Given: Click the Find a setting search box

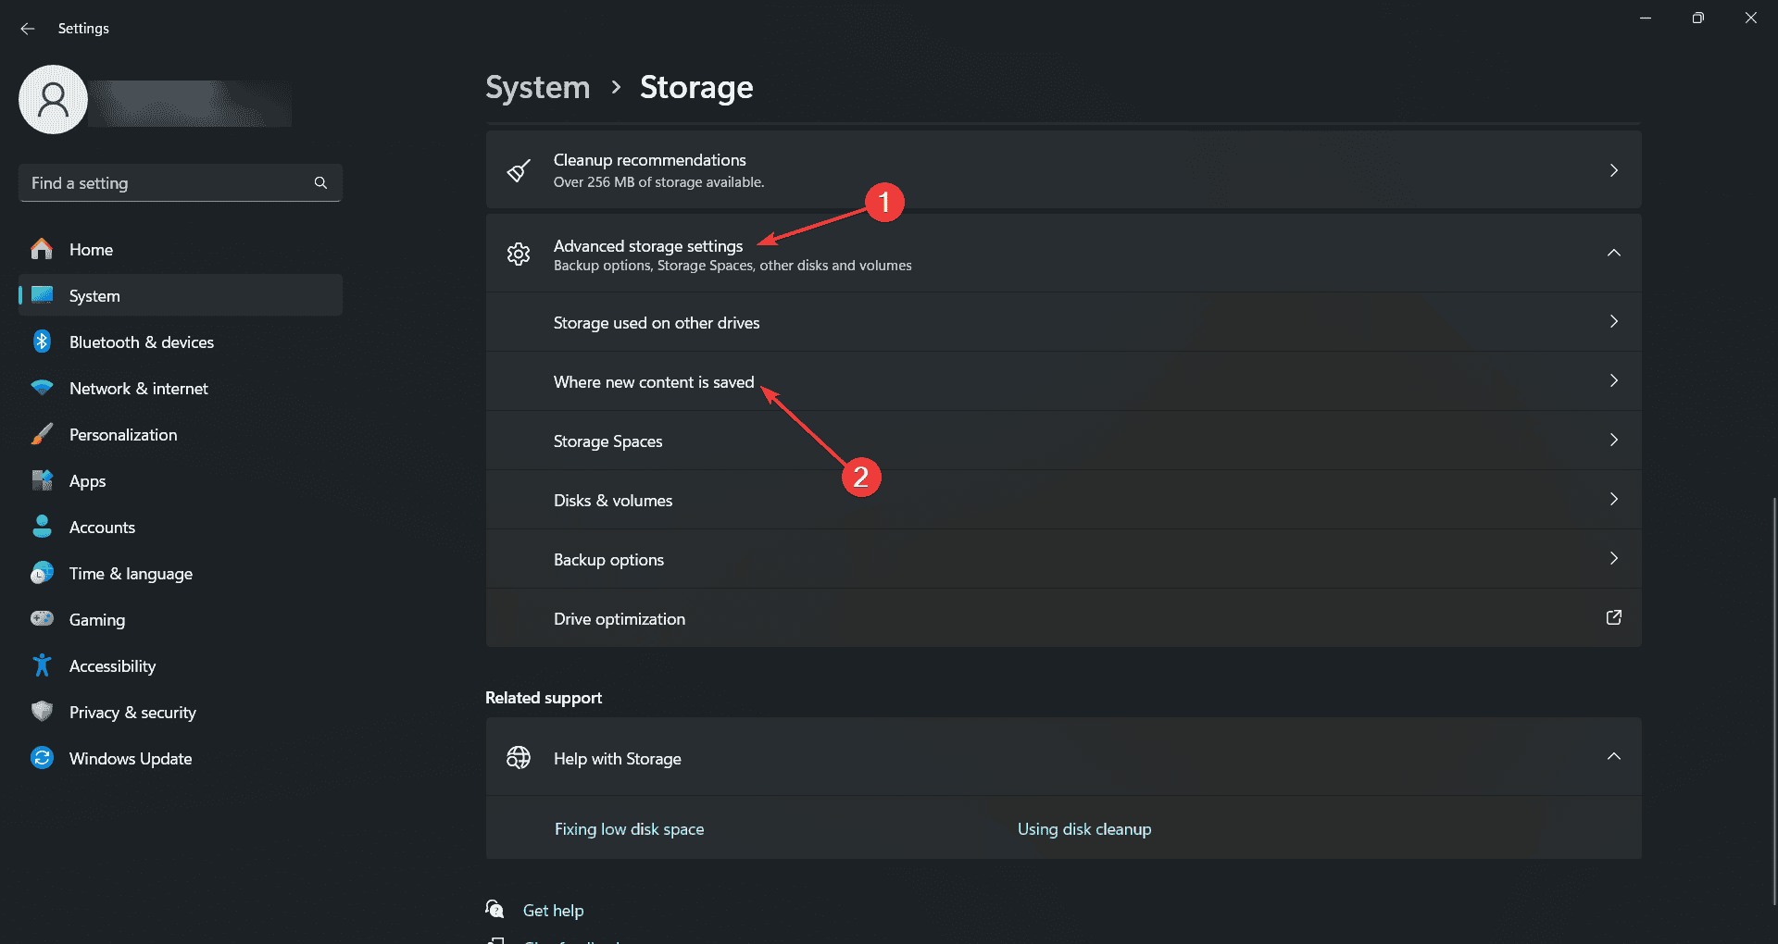Looking at the screenshot, I should click(x=167, y=183).
